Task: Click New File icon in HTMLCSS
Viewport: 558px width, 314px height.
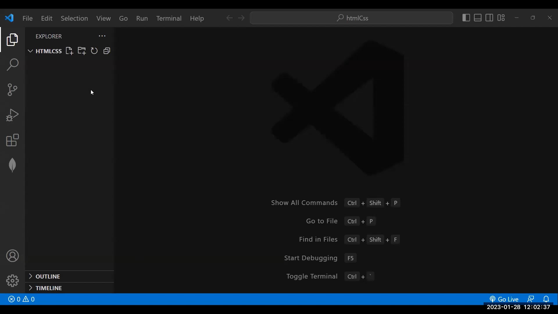Action: (x=69, y=51)
